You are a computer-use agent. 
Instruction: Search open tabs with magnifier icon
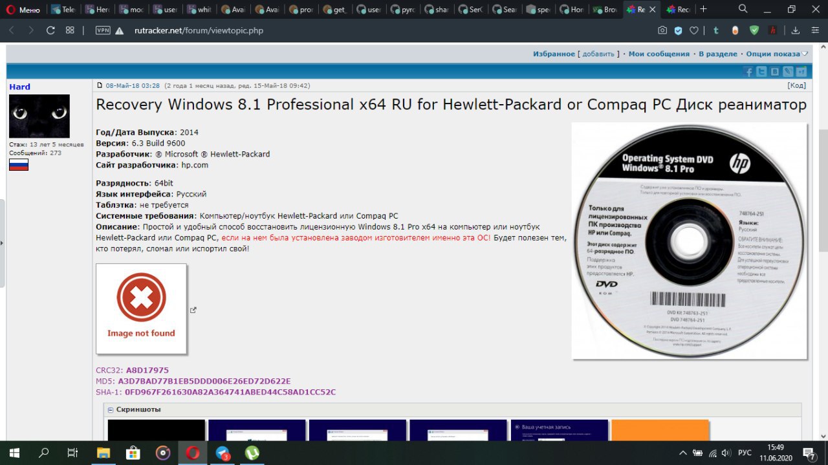[x=743, y=9]
